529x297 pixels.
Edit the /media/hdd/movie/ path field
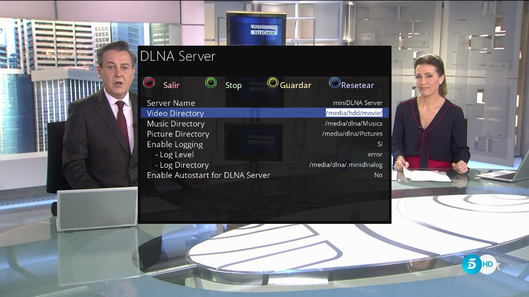click(354, 113)
